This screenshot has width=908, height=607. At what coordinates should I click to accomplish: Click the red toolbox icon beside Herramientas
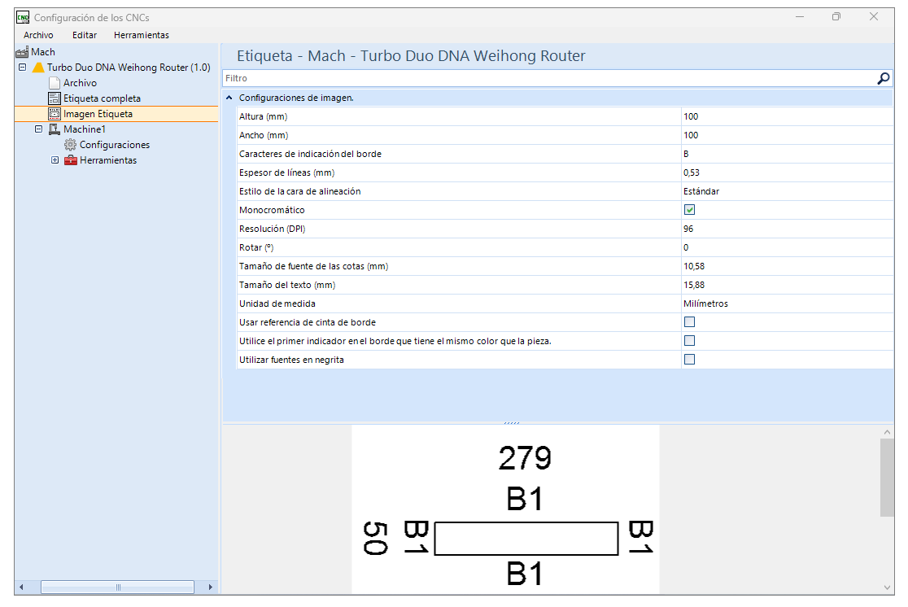pyautogui.click(x=71, y=159)
